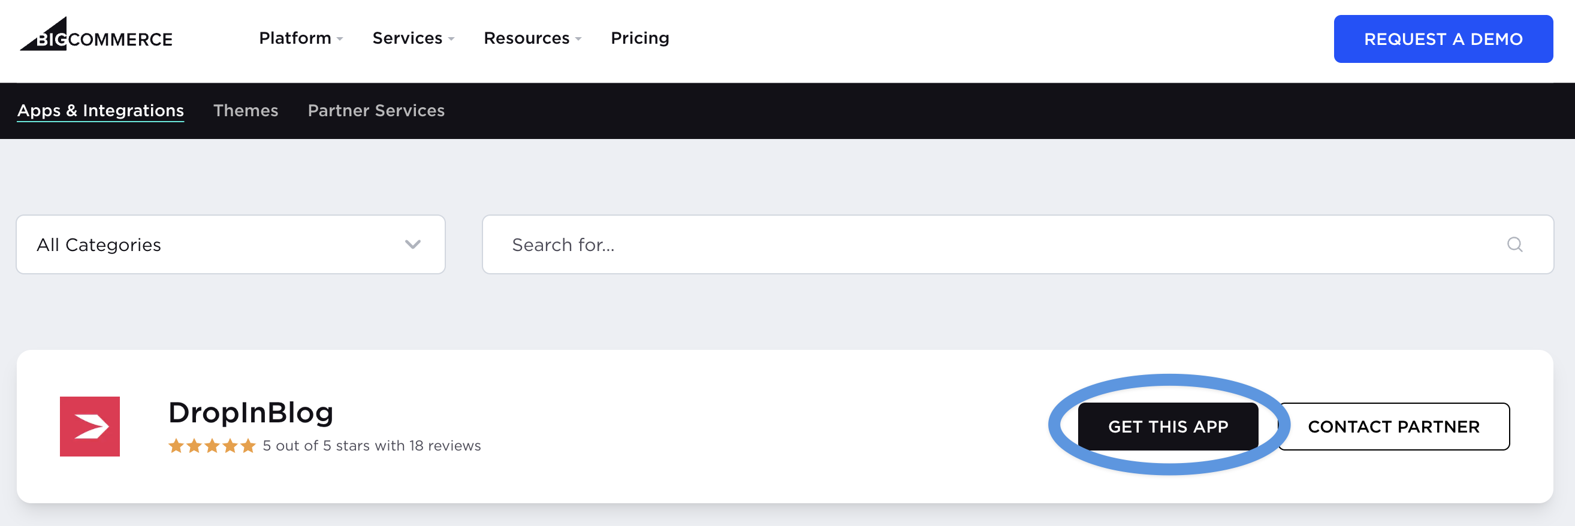The height and width of the screenshot is (526, 1575).
Task: Open the All Categories dropdown
Action: (x=230, y=244)
